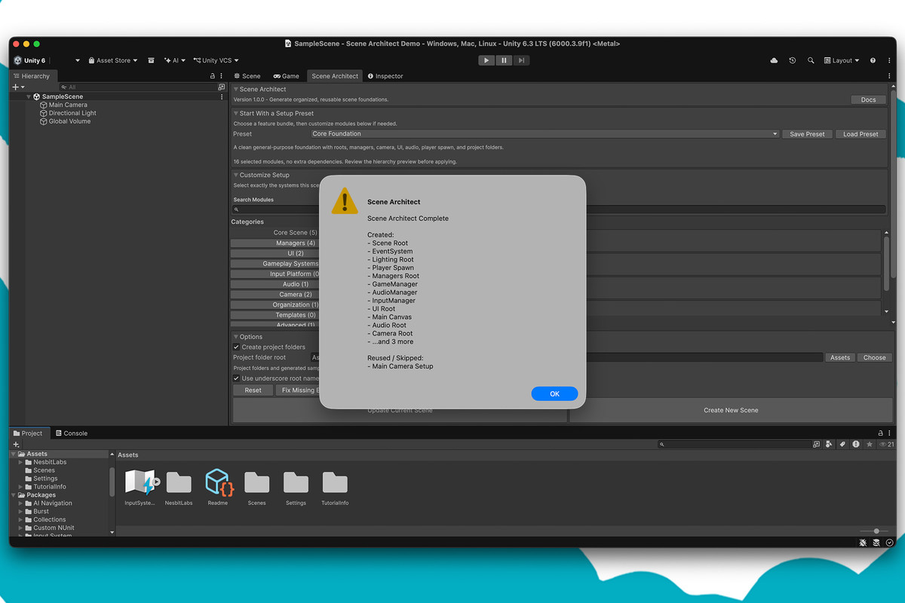Open the Hierarchy search window icon
The width and height of the screenshot is (905, 603).
click(x=221, y=87)
